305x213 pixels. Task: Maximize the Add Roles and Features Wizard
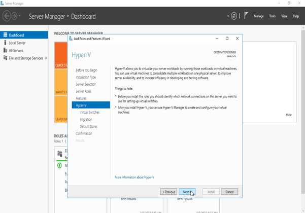227,39
